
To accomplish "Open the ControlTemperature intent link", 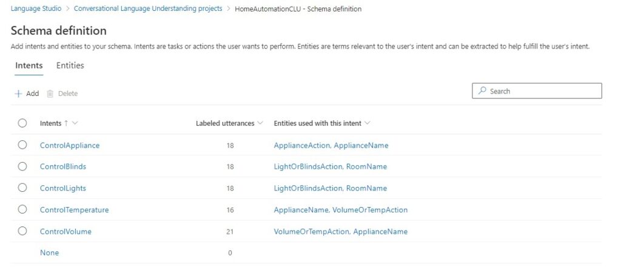I will 74,210.
